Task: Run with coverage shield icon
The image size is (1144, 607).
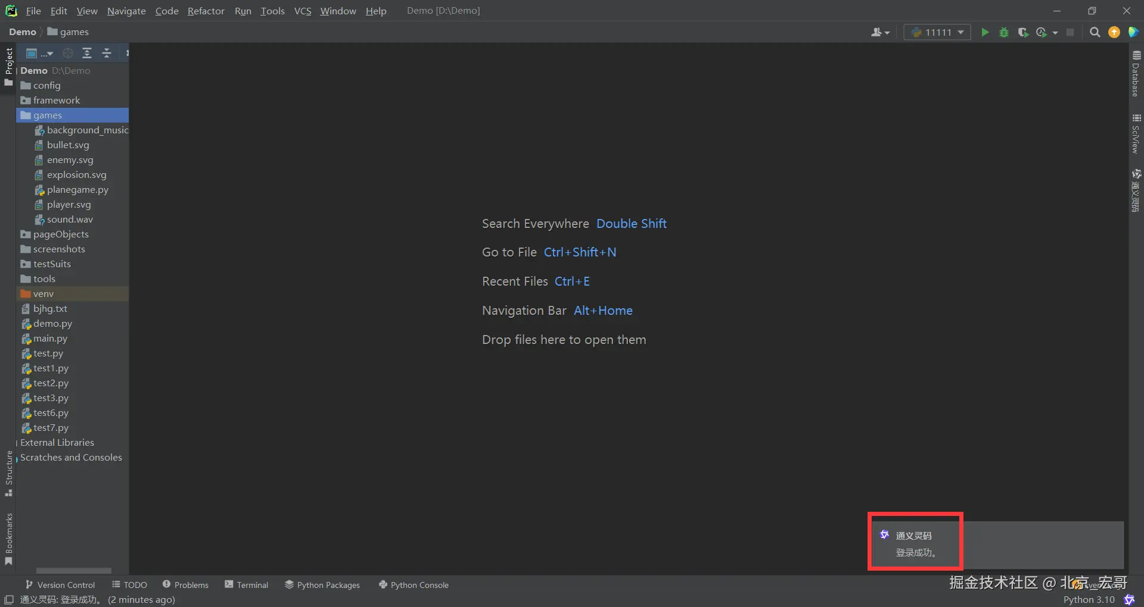Action: click(x=1022, y=32)
